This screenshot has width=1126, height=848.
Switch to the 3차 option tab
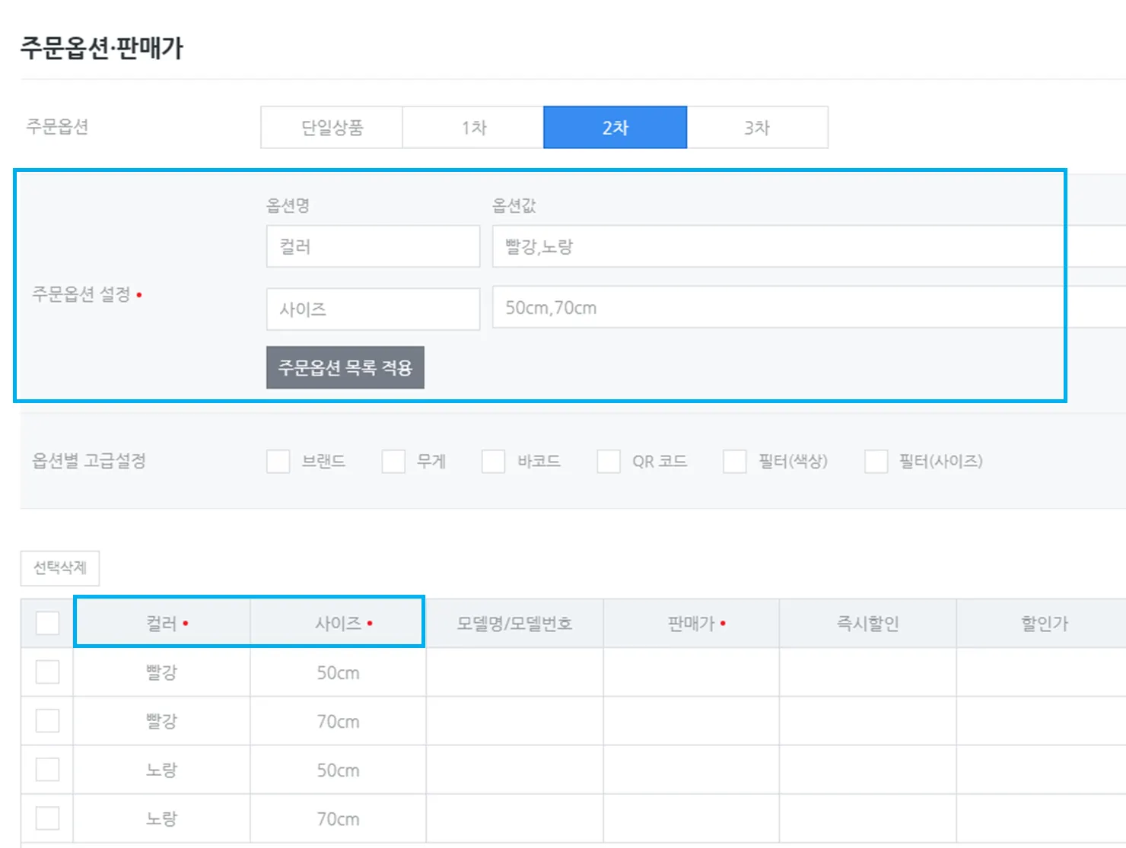(757, 128)
